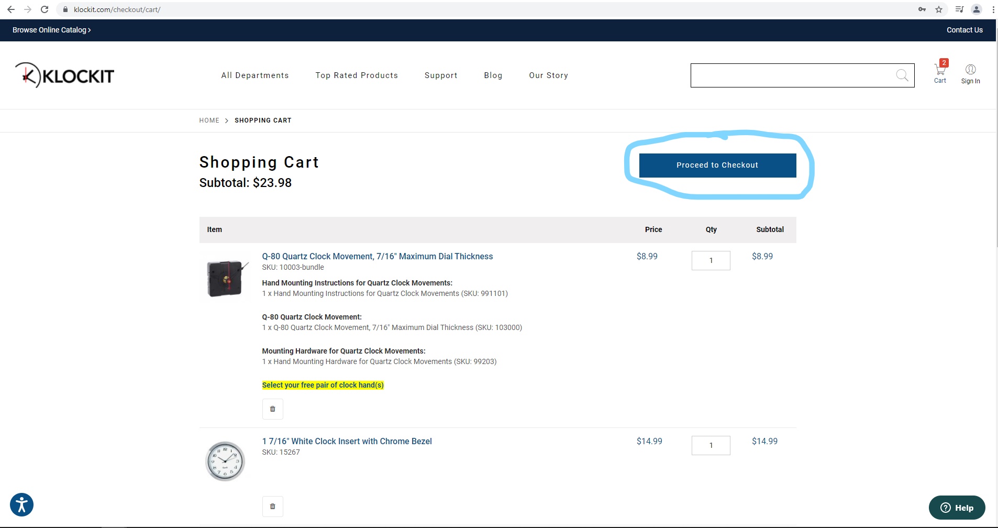Open Chrome three-dot menu
The width and height of the screenshot is (998, 528).
(993, 9)
